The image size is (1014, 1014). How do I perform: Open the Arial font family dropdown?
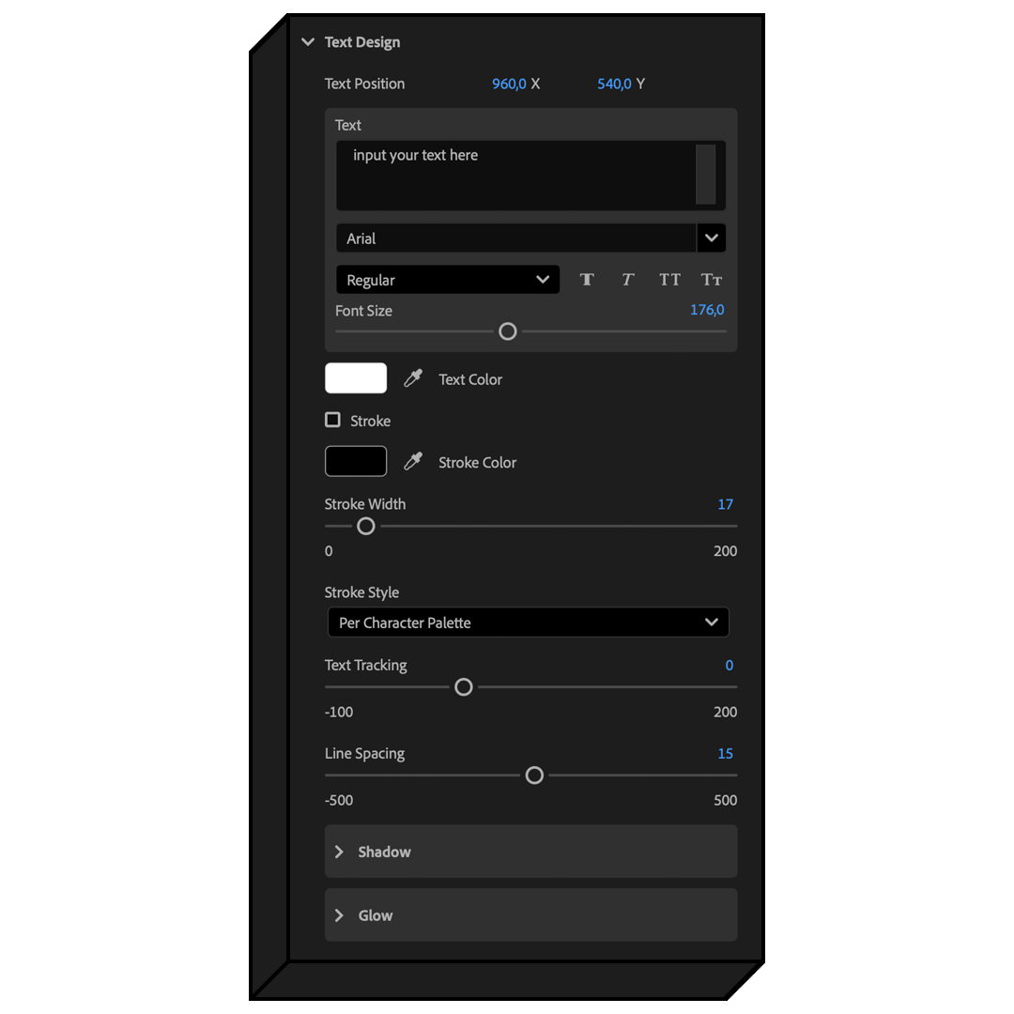(711, 238)
